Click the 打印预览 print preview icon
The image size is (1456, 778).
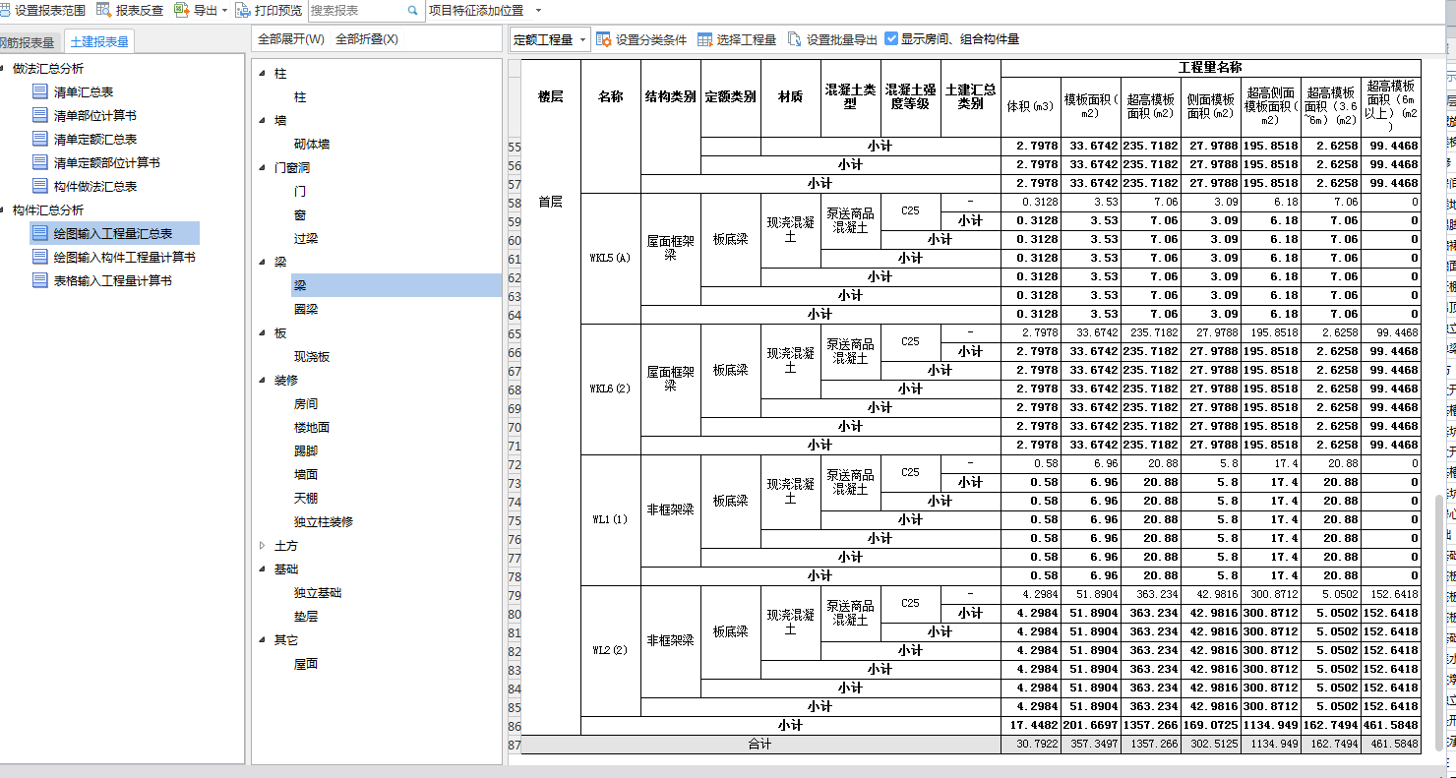[x=243, y=10]
